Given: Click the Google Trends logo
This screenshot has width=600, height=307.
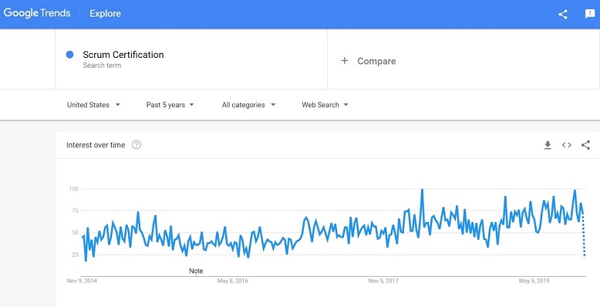Looking at the screenshot, I should pyautogui.click(x=37, y=13).
